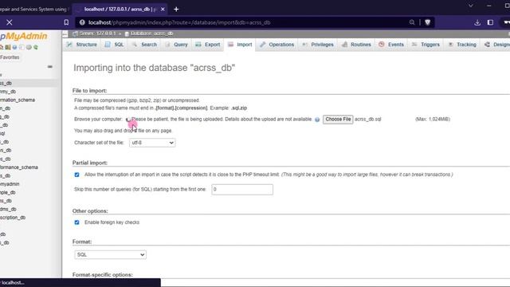Bookmark this page using the bookmark icon
Image resolution: width=510 pixels, height=287 pixels.
[66, 22]
